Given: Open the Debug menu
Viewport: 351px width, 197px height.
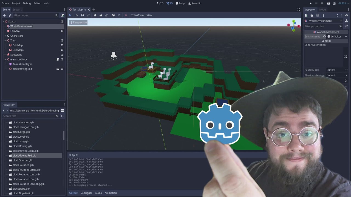Looking at the screenshot, I should pos(27,3).
